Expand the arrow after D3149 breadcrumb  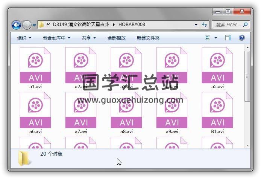pos(114,25)
